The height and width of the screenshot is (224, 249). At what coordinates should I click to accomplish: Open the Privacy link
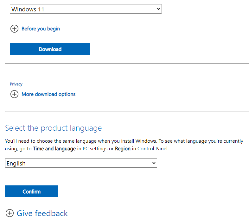pos(16,84)
